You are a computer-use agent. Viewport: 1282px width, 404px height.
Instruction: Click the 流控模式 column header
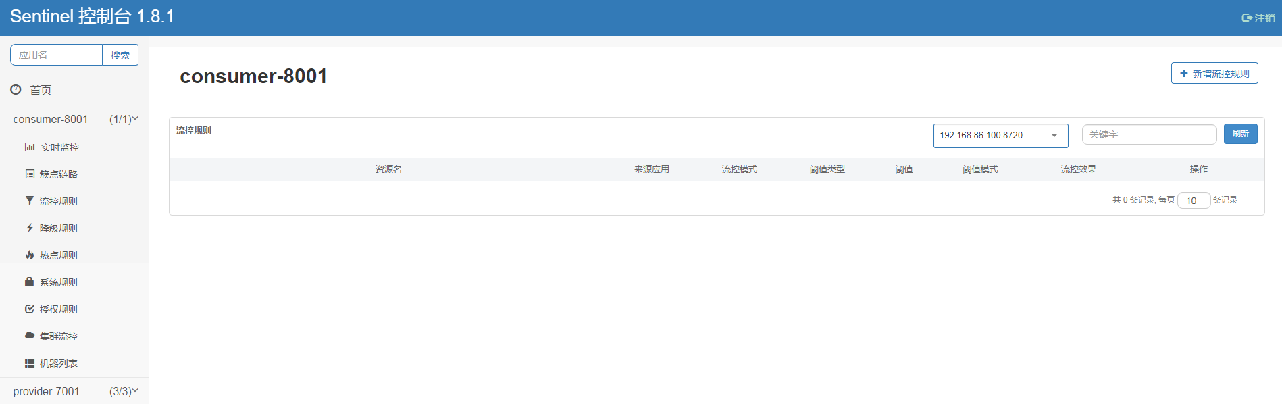tap(739, 169)
